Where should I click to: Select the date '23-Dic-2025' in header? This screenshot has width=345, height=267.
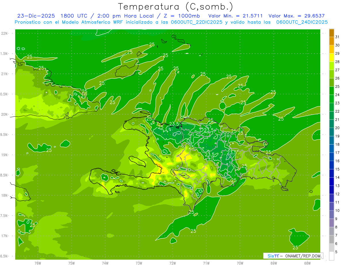click(x=37, y=16)
